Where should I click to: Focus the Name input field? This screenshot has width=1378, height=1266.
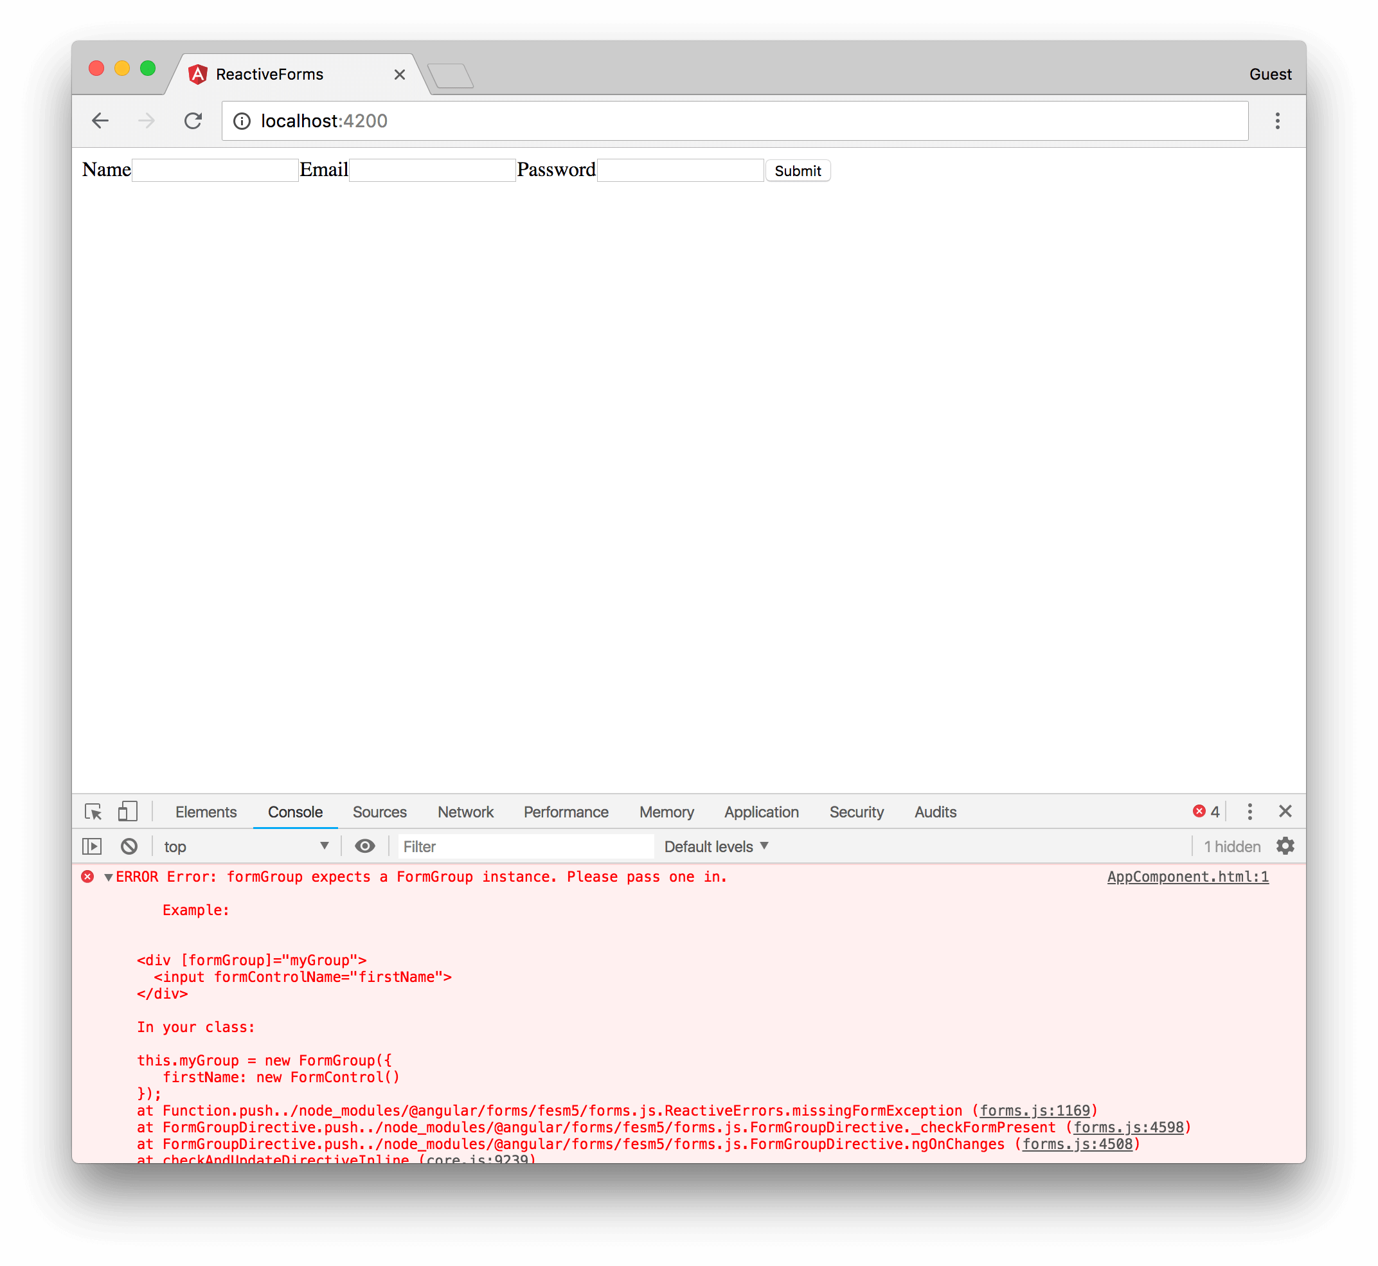[x=215, y=170]
